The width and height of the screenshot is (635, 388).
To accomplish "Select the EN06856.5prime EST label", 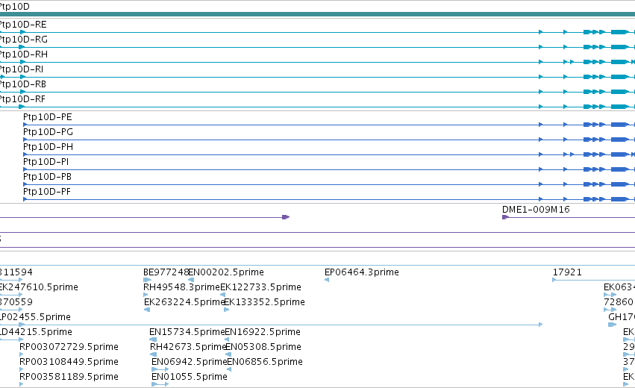I will (x=265, y=362).
